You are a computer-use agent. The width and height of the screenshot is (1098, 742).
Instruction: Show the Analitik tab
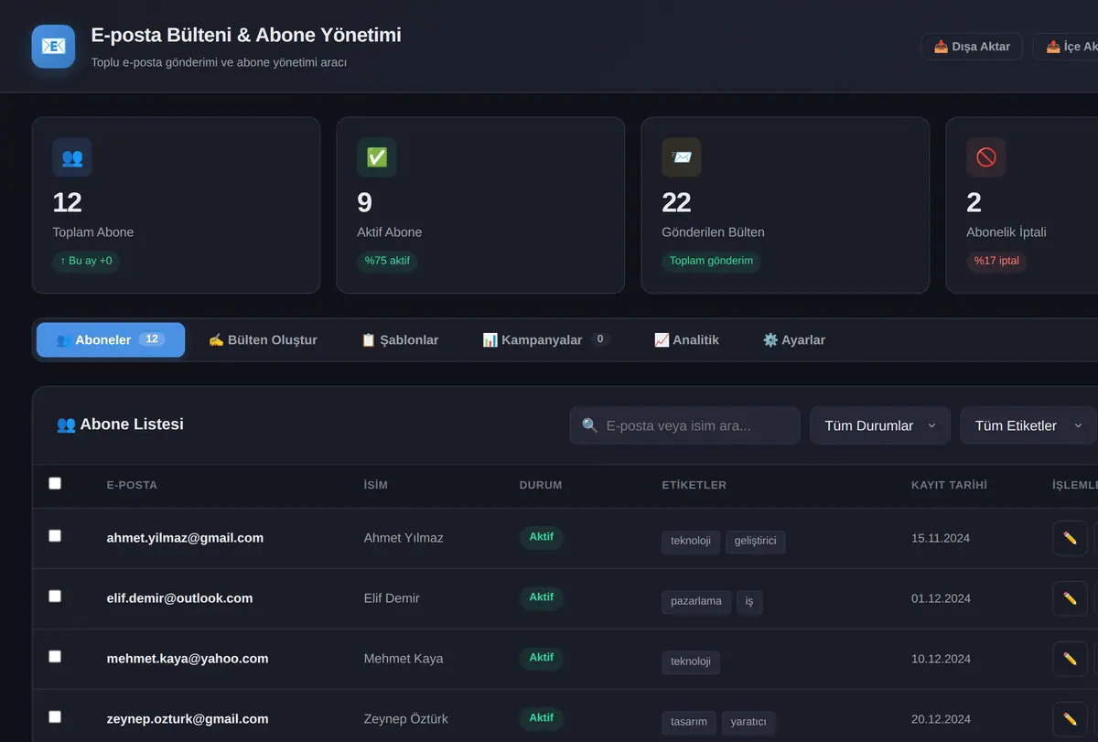click(x=686, y=339)
